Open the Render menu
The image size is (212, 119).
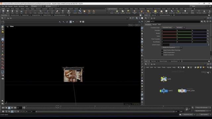point(10,6)
